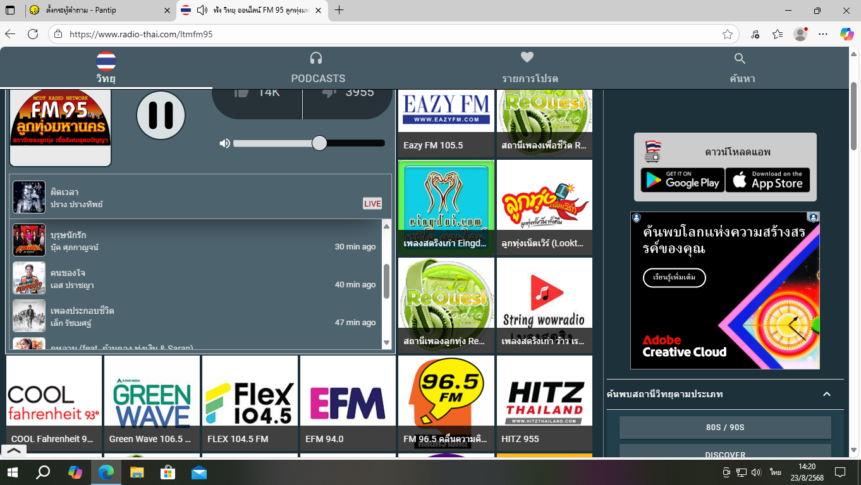Click เรียนรู้เพิ่มเติม in Adobe ad
This screenshot has width=861, height=485.
click(x=675, y=277)
